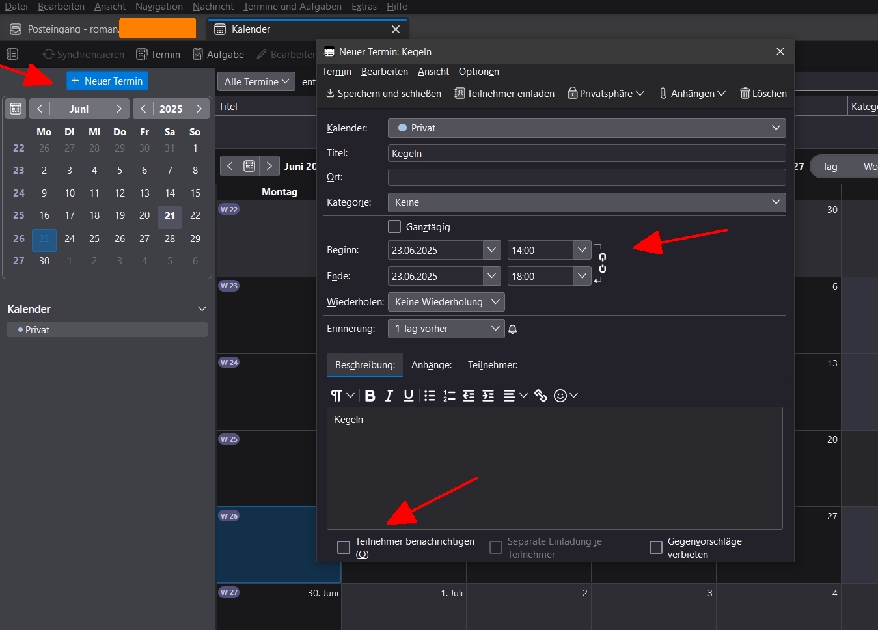
Task: Open the emoji smiley picker
Action: coord(565,396)
